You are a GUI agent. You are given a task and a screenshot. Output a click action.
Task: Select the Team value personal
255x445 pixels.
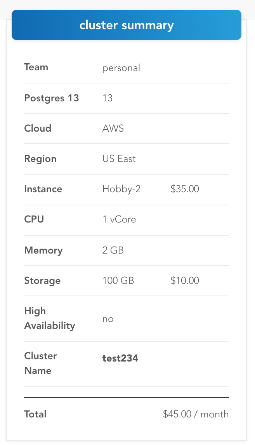tap(121, 68)
